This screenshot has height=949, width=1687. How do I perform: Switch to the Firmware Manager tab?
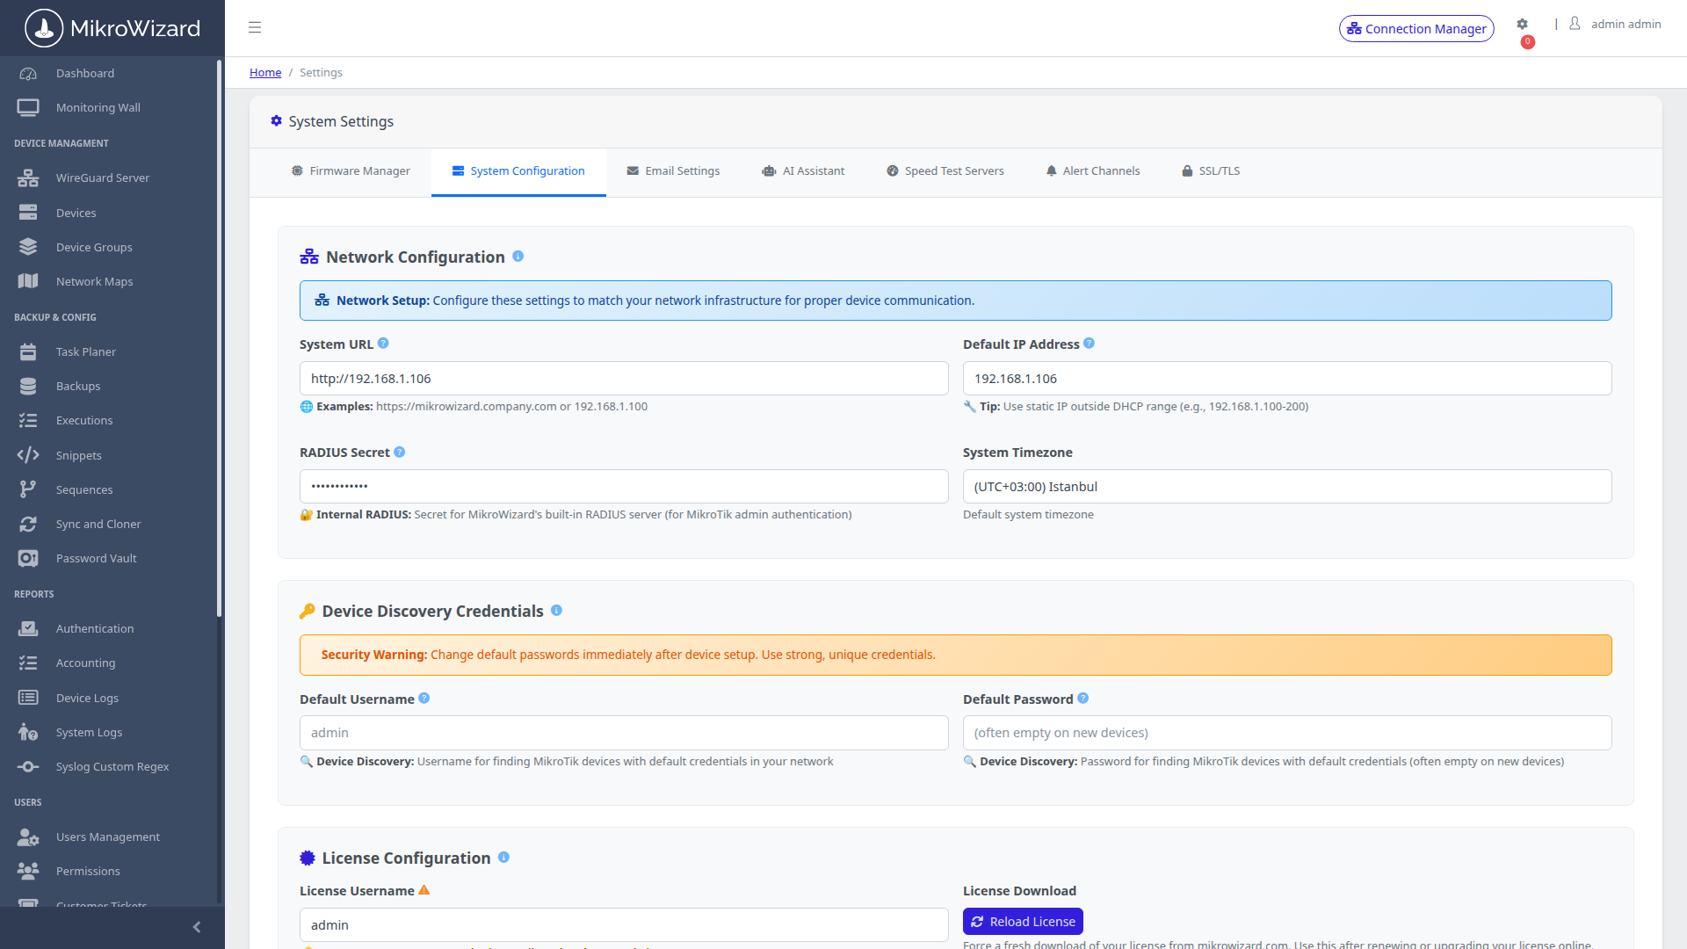click(x=351, y=171)
